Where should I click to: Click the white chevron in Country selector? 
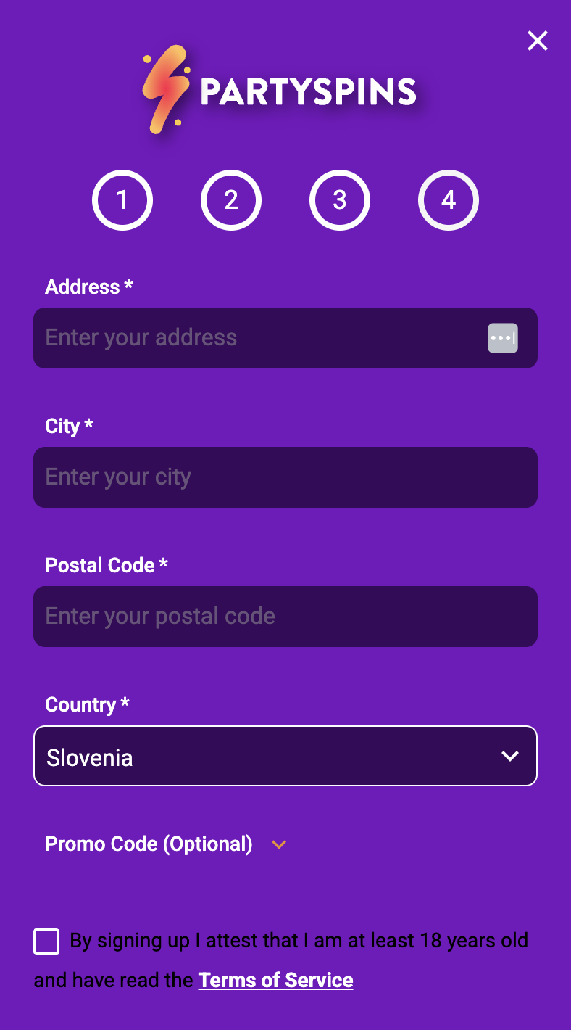(510, 757)
